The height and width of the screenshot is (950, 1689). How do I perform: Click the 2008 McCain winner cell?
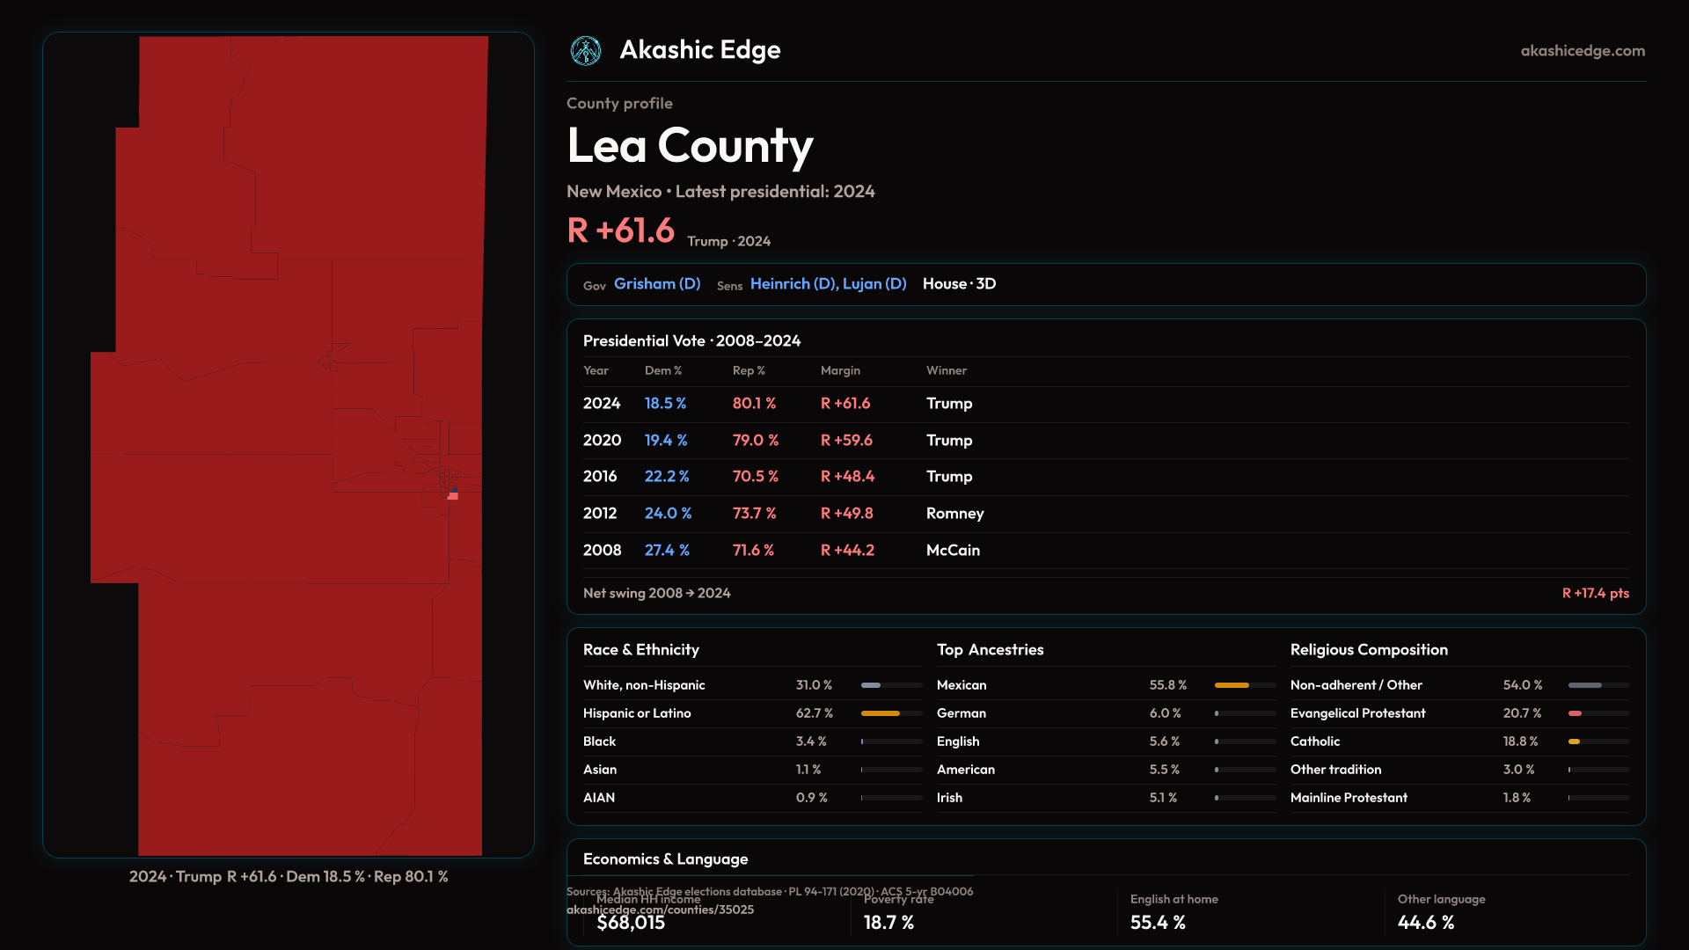[x=953, y=551]
